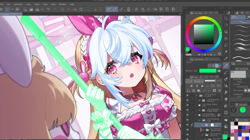Expand the selected layer folder
The height and width of the screenshot is (140, 250).
point(202,125)
